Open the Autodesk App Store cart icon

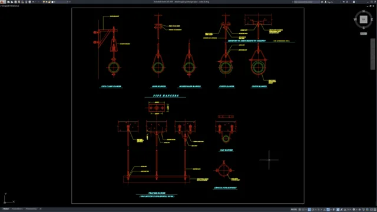pyautogui.click(x=343, y=2)
